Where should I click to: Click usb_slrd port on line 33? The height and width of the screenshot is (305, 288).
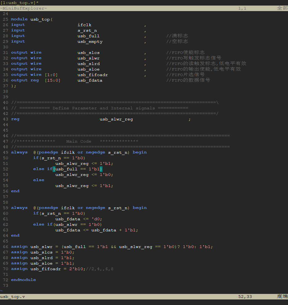click(88, 64)
